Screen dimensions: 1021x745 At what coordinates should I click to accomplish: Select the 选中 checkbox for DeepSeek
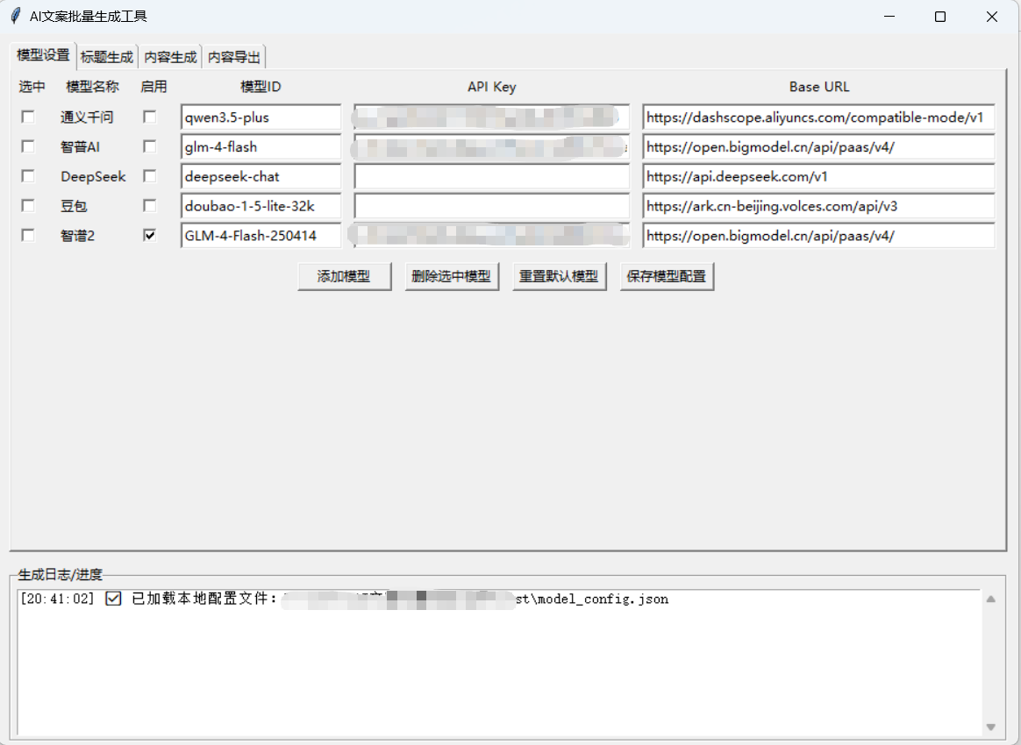(x=27, y=176)
